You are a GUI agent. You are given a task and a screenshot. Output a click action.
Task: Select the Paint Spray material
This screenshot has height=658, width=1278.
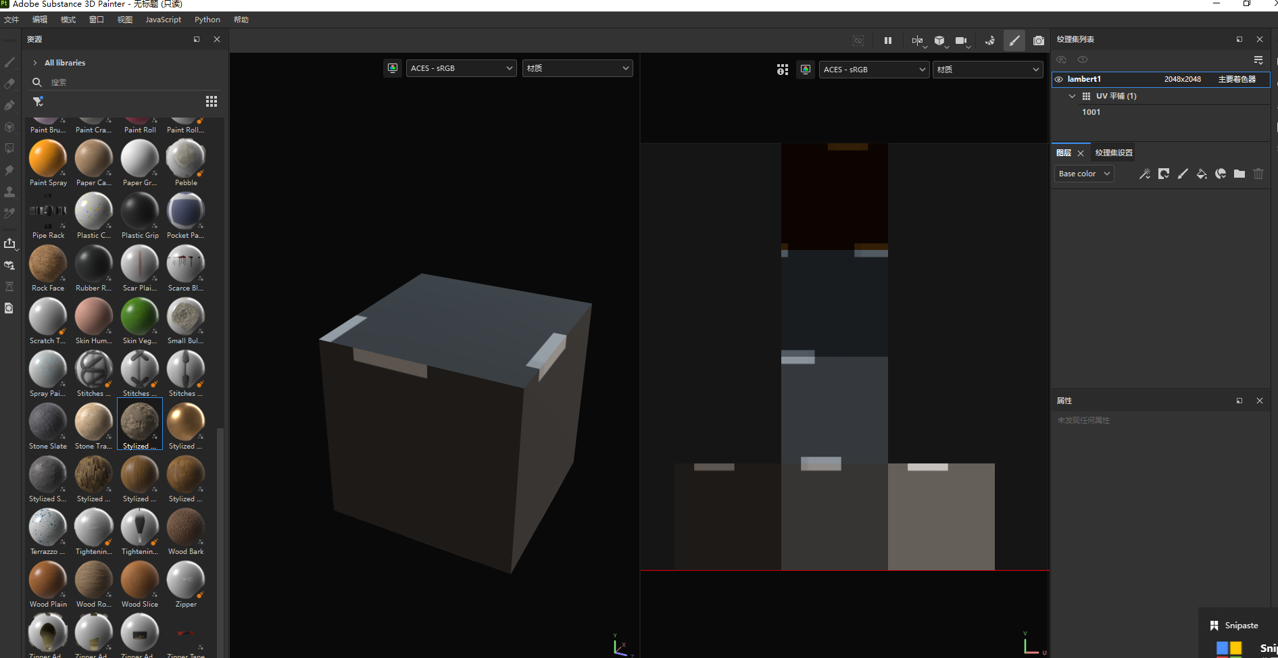(48, 163)
